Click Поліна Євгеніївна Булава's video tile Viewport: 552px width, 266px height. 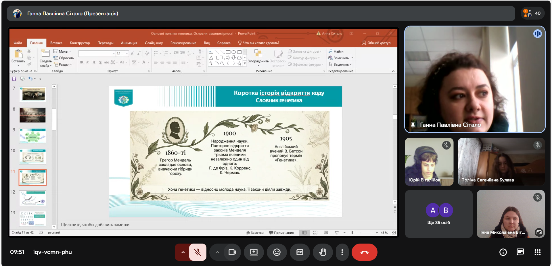click(501, 162)
